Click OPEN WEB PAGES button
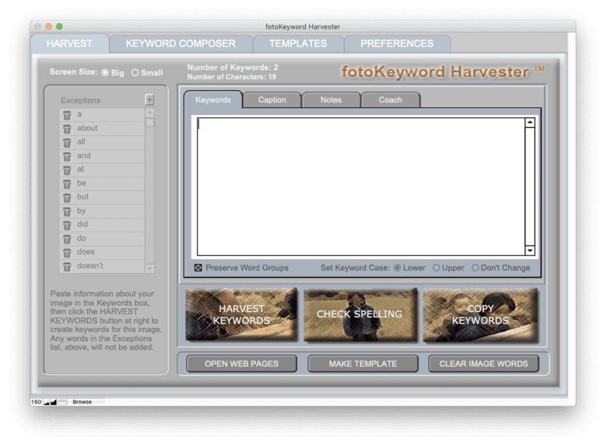 coord(241,364)
